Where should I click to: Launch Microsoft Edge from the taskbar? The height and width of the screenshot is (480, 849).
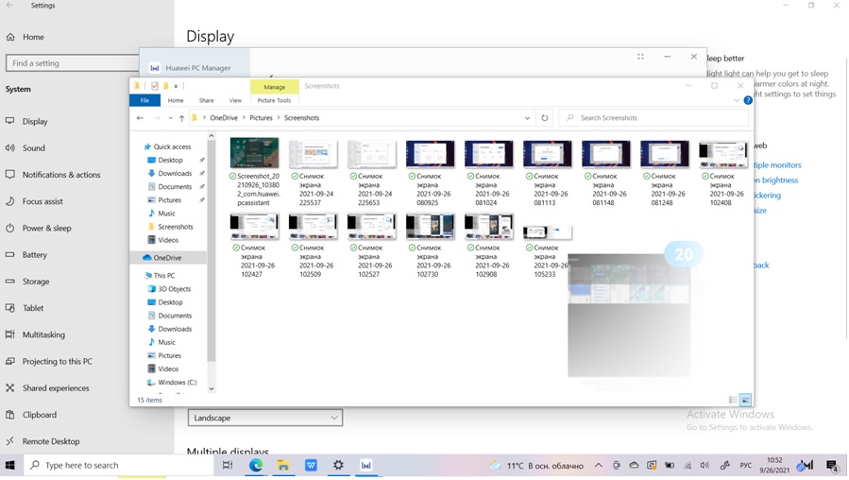click(x=256, y=465)
